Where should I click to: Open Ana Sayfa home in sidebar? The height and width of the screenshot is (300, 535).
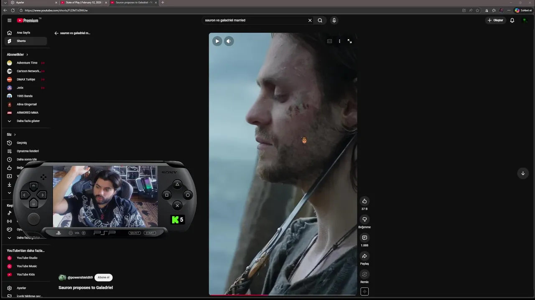(x=26, y=32)
